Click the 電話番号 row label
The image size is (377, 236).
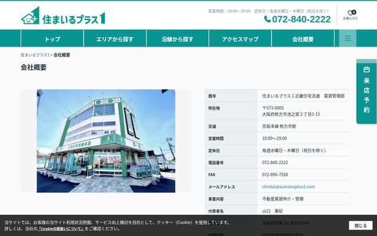tap(216, 163)
